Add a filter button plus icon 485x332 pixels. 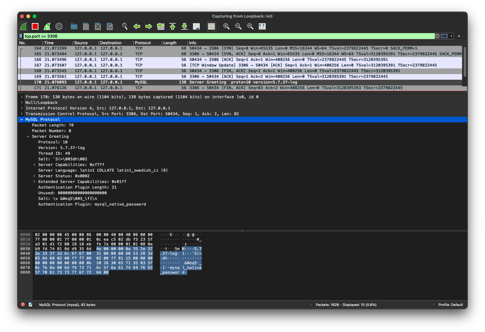459,36
